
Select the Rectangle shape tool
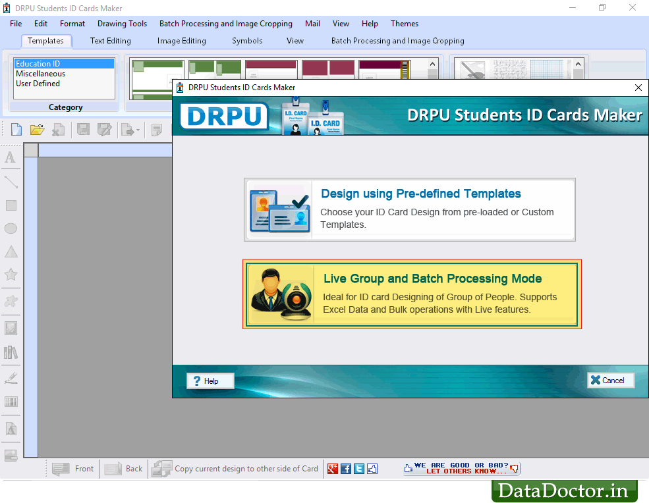coord(11,205)
